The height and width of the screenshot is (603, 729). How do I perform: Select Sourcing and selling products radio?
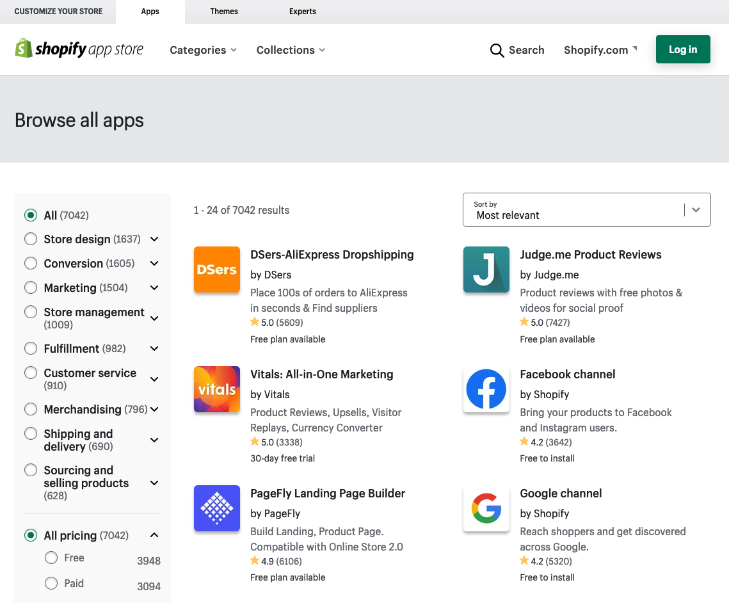[31, 470]
